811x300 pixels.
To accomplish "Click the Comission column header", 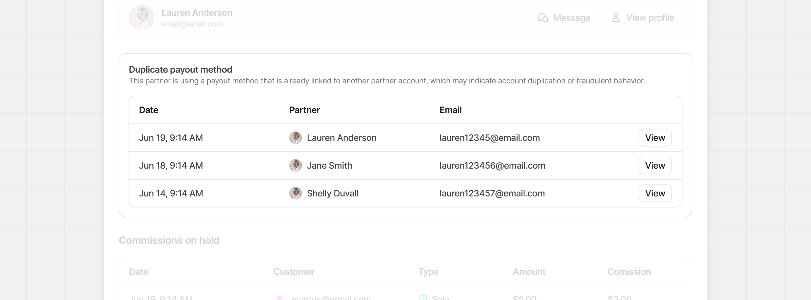I will 629,272.
